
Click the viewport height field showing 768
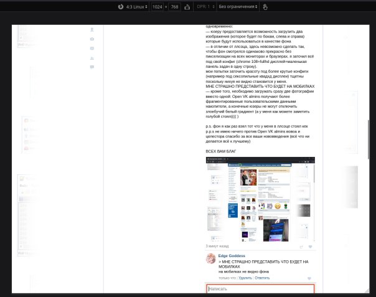tap(174, 7)
